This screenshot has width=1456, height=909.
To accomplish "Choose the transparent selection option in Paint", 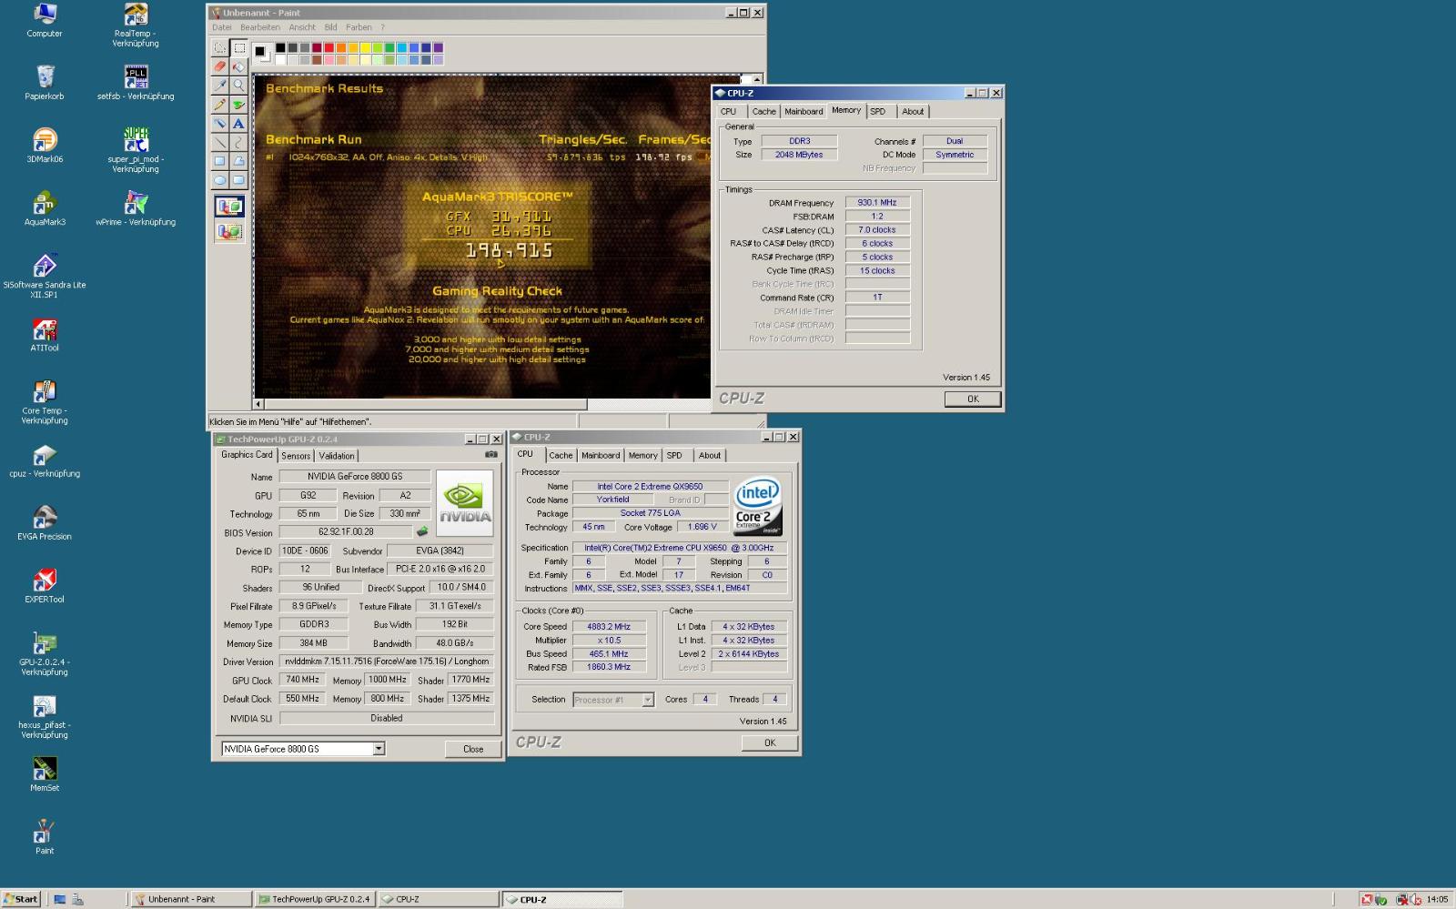I will tap(229, 231).
